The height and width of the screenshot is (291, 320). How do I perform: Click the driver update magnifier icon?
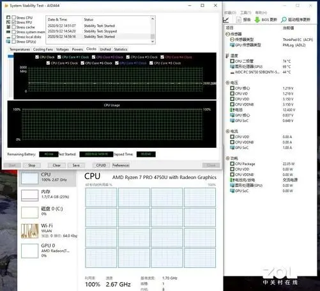tap(284, 20)
